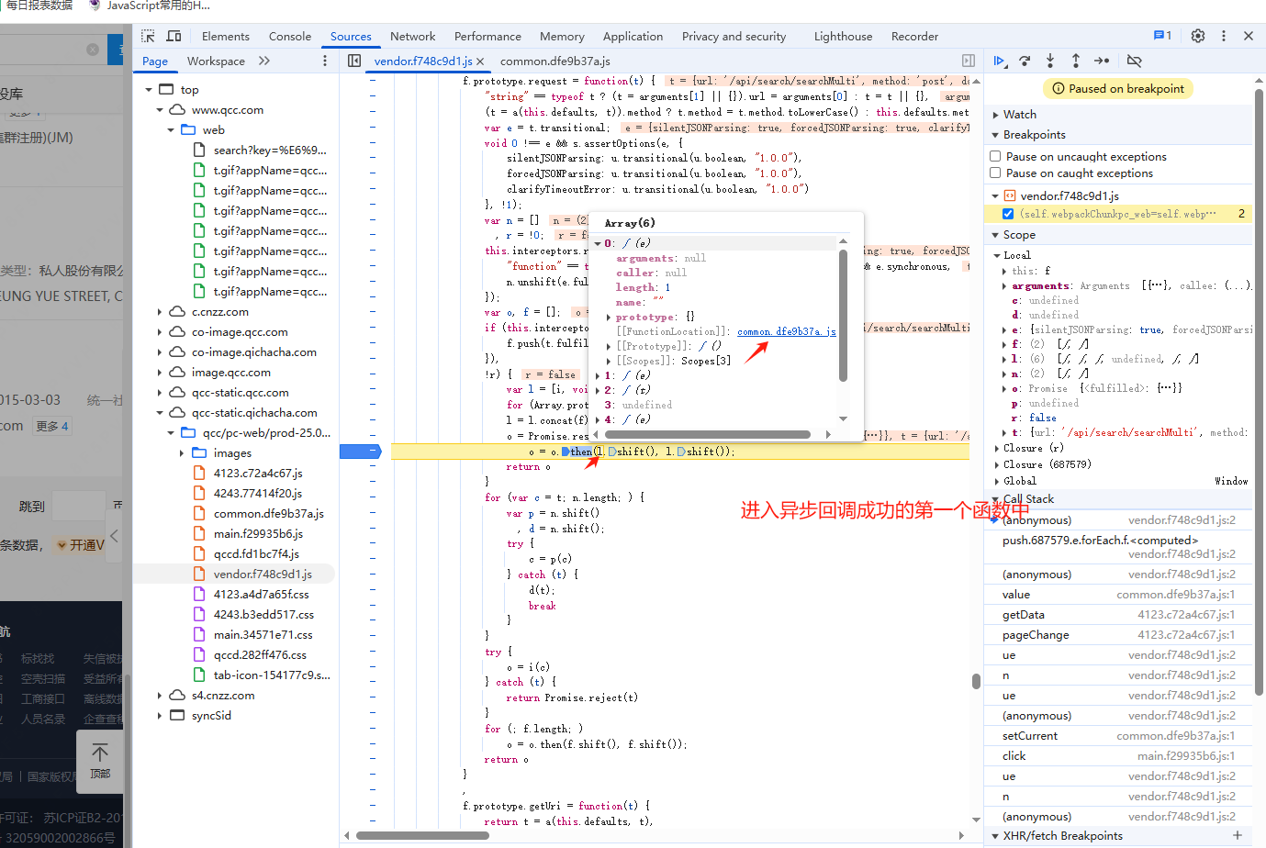Toggle the debugger sidebar icon
1266x848 pixels.
[x=969, y=61]
